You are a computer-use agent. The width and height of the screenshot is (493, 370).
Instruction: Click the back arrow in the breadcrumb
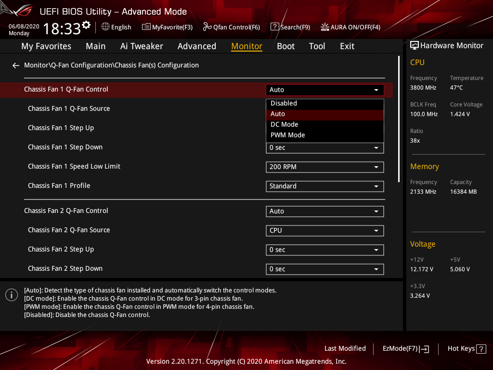(x=16, y=66)
